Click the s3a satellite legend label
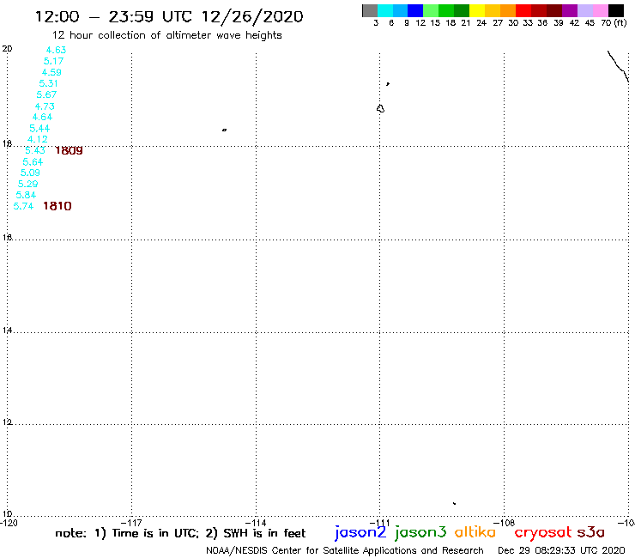The height and width of the screenshot is (558, 635). tap(590, 532)
